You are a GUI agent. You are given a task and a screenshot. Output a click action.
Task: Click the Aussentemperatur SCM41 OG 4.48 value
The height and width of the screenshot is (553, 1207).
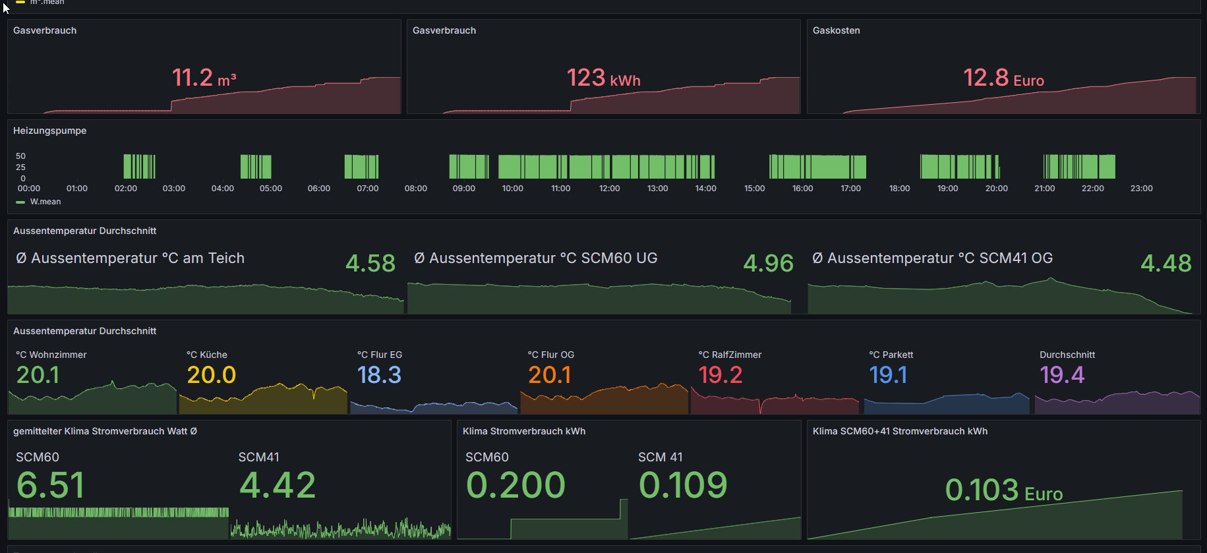1165,264
